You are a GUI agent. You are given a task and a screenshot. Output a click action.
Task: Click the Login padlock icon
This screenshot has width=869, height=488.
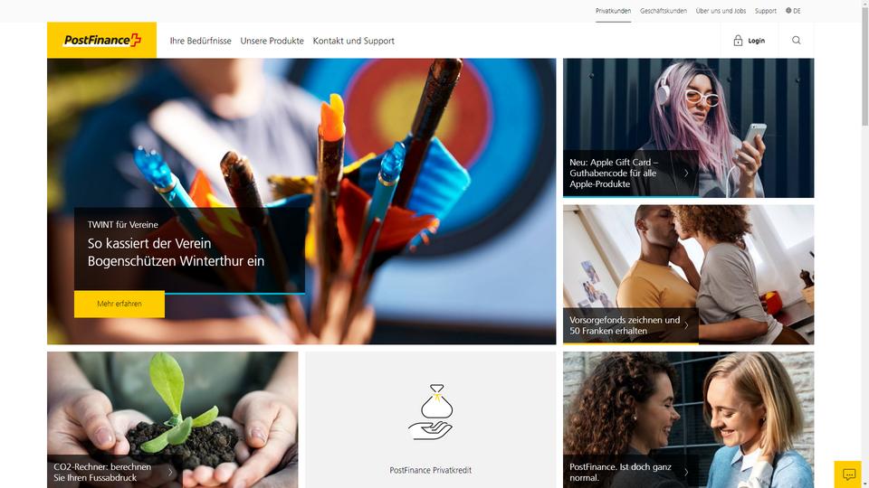738,41
